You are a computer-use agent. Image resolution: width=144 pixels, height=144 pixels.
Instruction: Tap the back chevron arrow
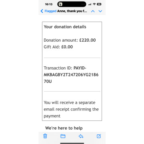(42, 11)
